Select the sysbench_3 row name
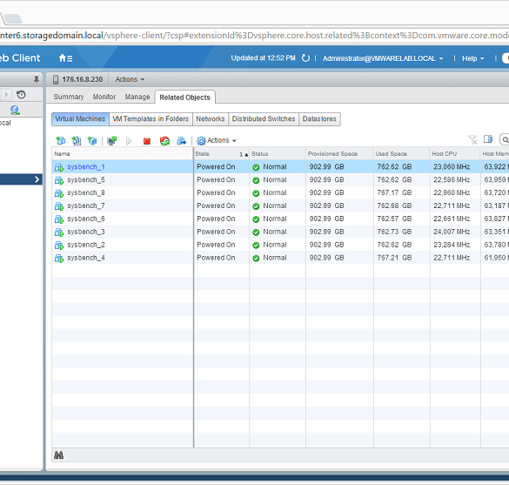 (x=86, y=232)
